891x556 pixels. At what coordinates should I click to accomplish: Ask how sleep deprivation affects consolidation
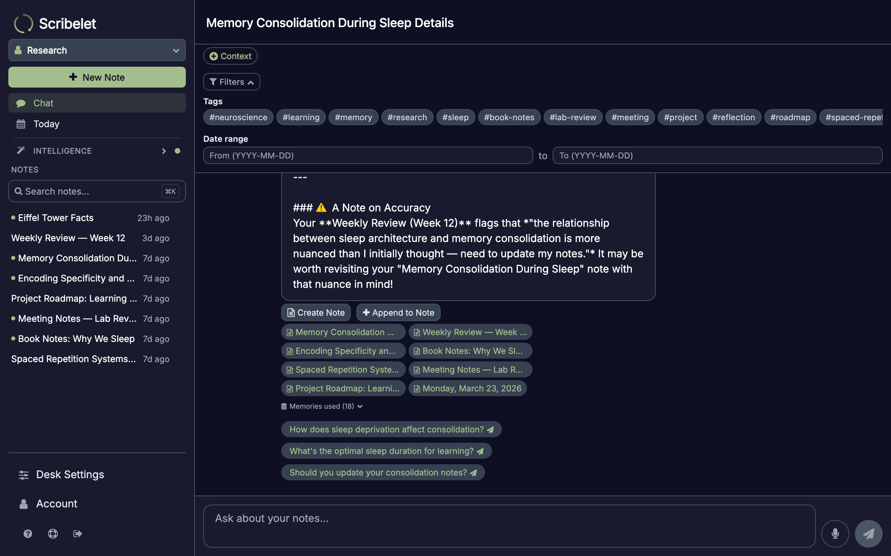pyautogui.click(x=391, y=430)
